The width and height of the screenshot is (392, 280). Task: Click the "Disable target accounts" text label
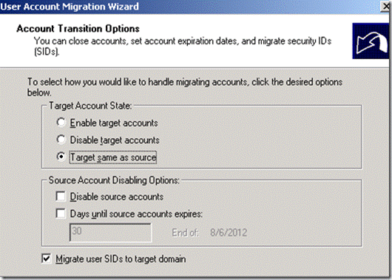[x=115, y=140]
